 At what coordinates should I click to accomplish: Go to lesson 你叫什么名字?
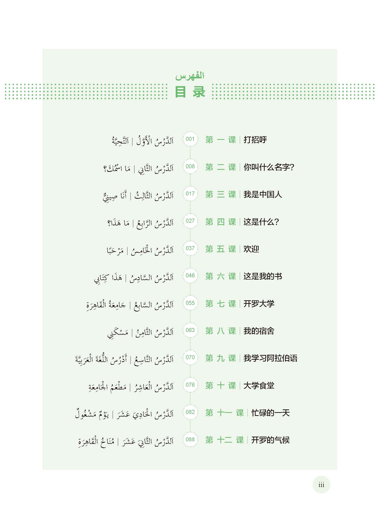(268, 167)
